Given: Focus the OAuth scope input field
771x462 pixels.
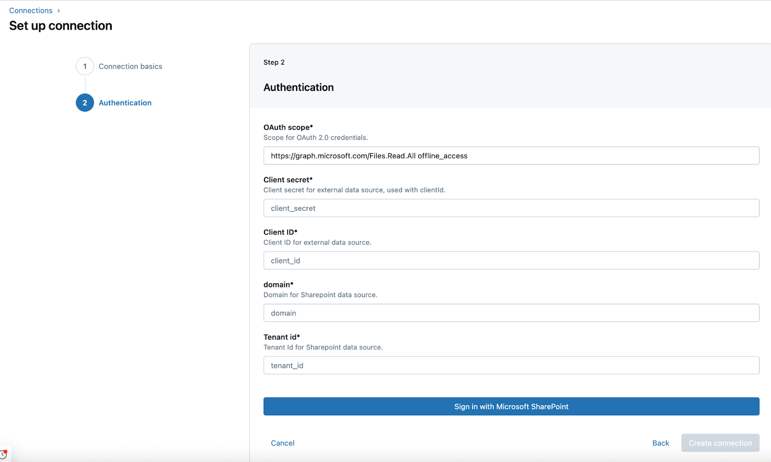Looking at the screenshot, I should (511, 155).
